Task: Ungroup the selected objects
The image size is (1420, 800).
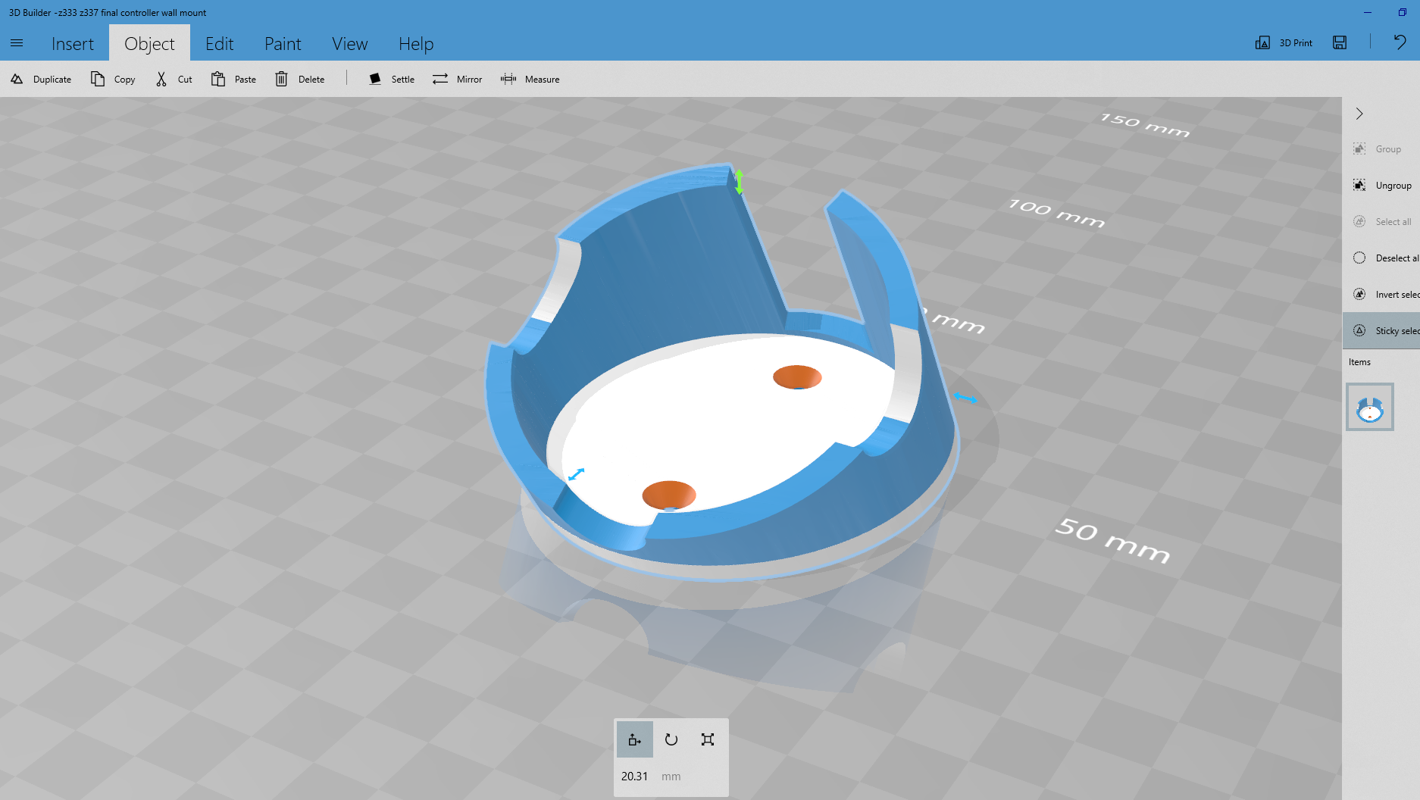Action: (1381, 186)
